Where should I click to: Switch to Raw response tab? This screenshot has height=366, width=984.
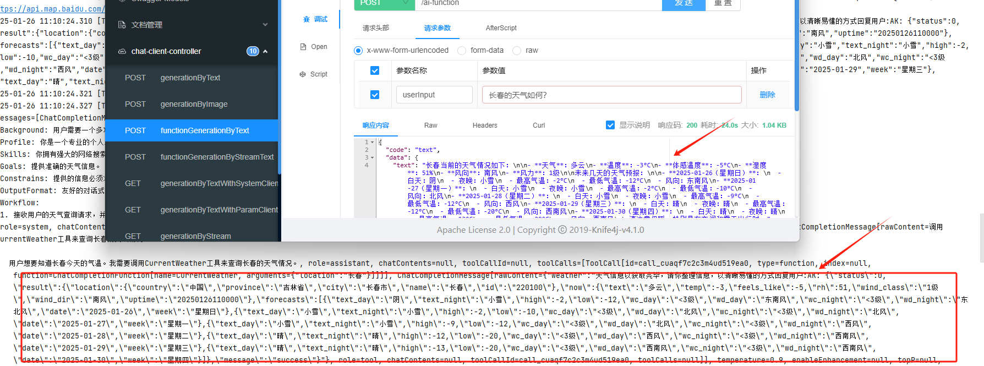tap(430, 125)
